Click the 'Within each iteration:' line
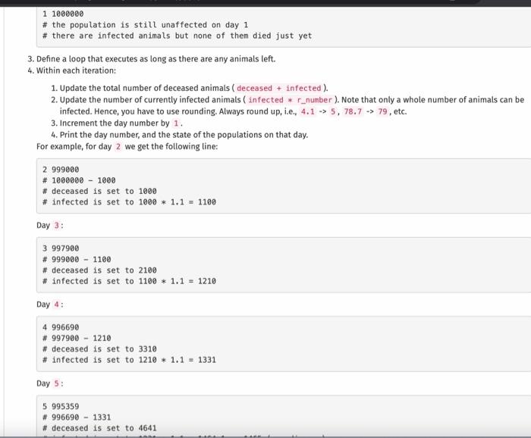The image size is (531, 438). [x=72, y=70]
